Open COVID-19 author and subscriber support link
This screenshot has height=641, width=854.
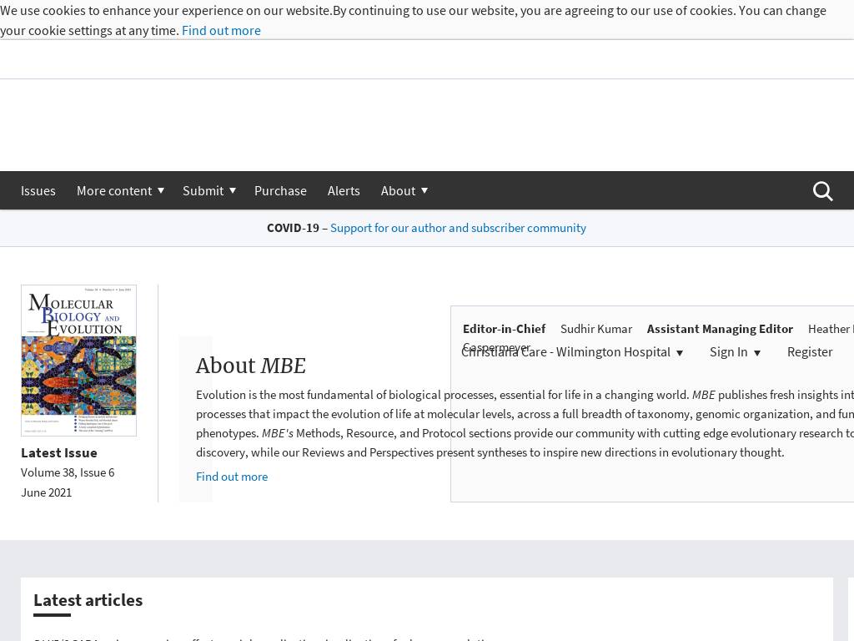coord(458,228)
